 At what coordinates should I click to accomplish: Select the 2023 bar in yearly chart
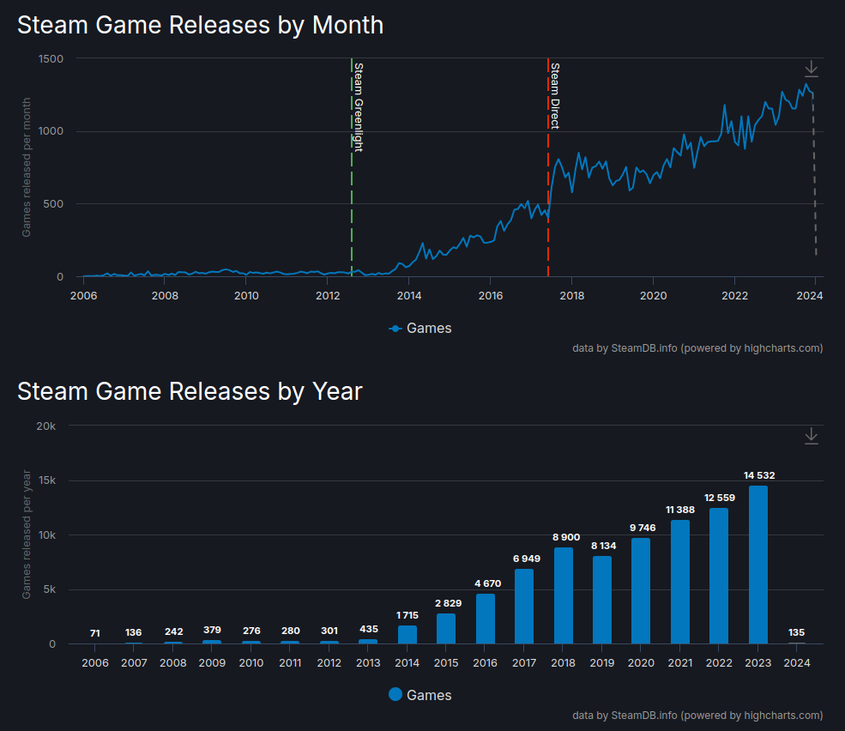click(x=758, y=565)
